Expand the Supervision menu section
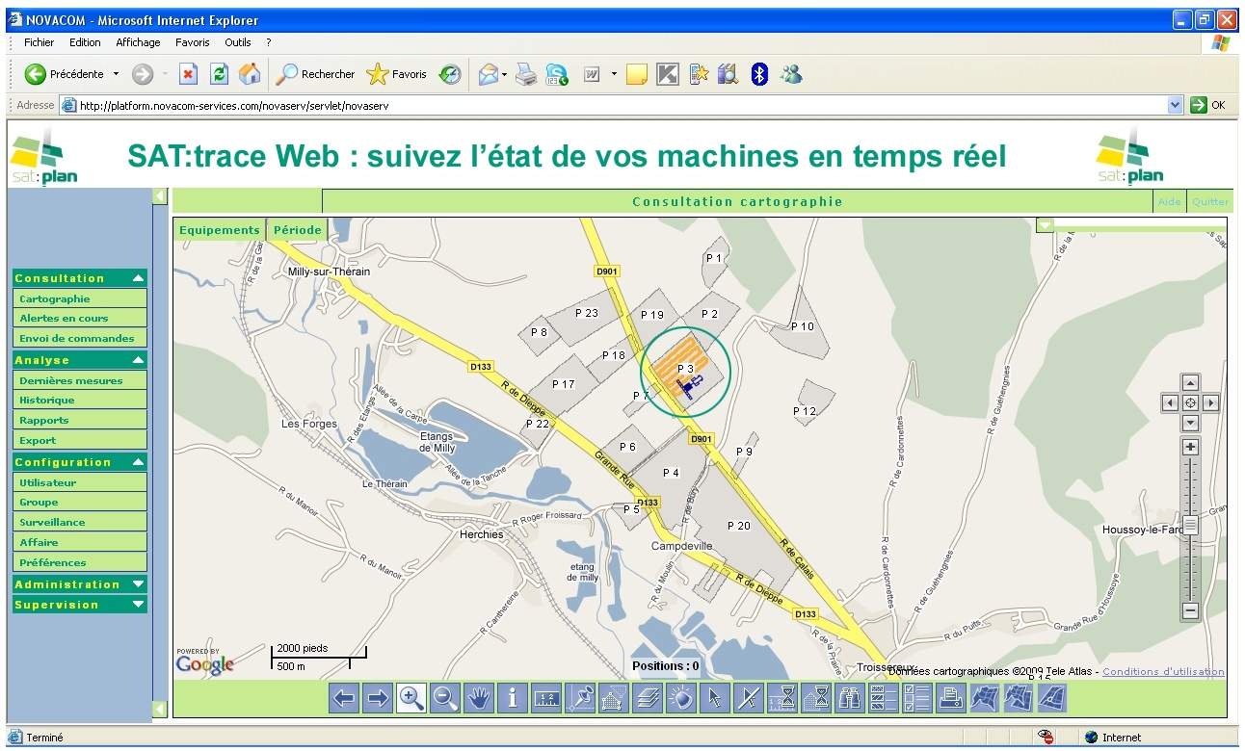Image resolution: width=1245 pixels, height=751 pixels. [x=138, y=605]
